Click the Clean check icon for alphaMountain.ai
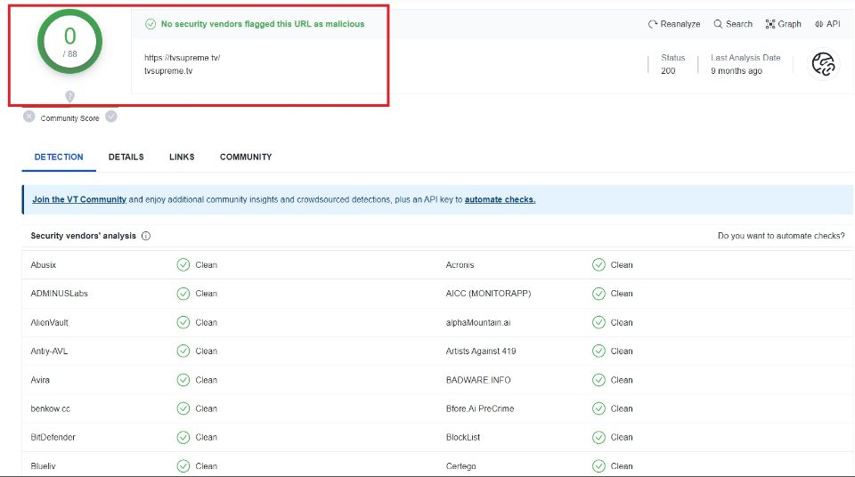Viewport: 855px width, 477px height. [598, 322]
